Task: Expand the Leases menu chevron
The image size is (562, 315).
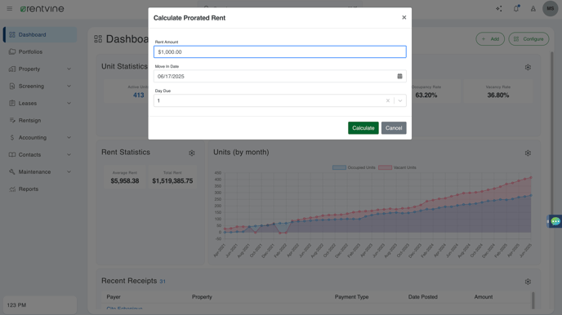Action: pos(69,103)
